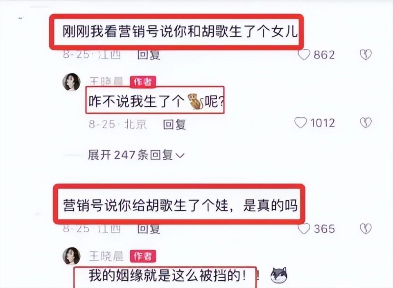Tap broken heart beside 365 likes
This screenshot has height=288, width=393.
point(366,229)
